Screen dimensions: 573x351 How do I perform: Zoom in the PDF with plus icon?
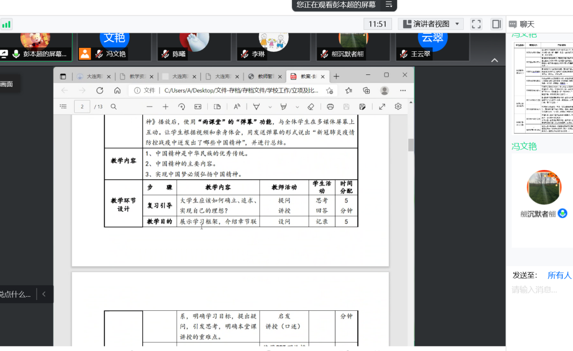166,106
